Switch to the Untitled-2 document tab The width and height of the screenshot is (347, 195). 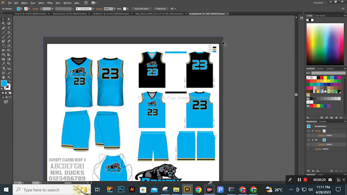pos(111,14)
